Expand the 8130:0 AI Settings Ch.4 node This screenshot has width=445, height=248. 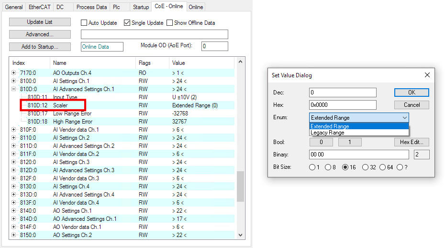(13, 186)
